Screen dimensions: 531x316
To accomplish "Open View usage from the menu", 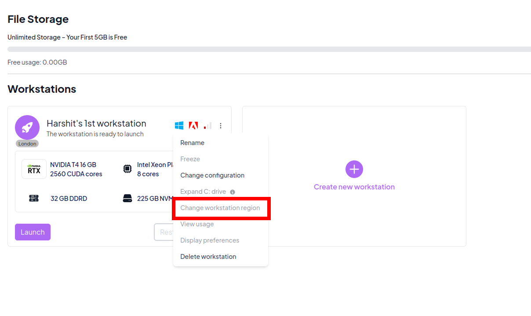I will 197,224.
